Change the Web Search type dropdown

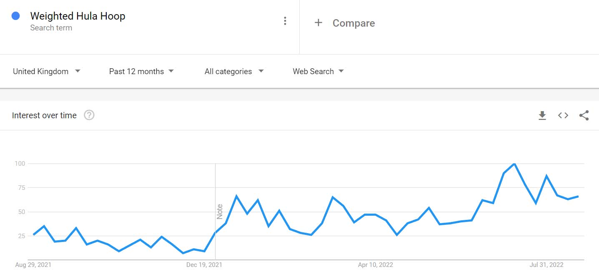318,71
